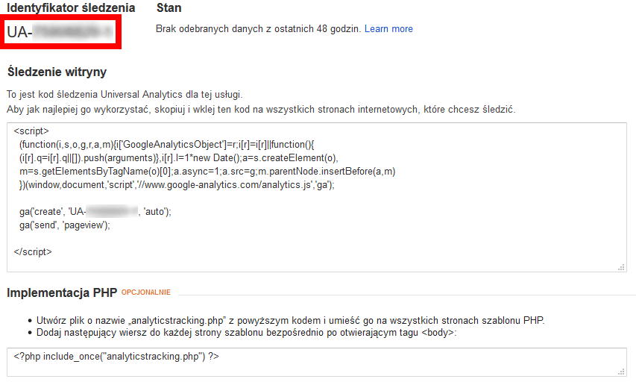Click the closing </script> tag line
Image resolution: width=636 pixels, height=382 pixels.
click(x=33, y=251)
